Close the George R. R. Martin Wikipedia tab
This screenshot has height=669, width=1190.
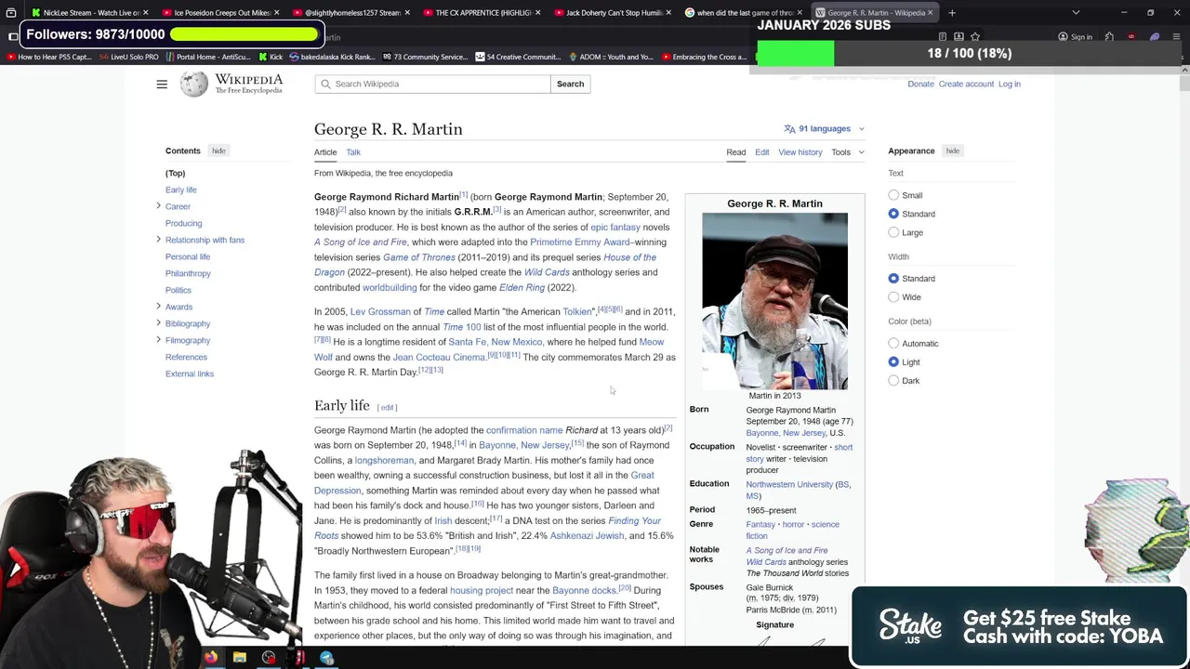930,13
